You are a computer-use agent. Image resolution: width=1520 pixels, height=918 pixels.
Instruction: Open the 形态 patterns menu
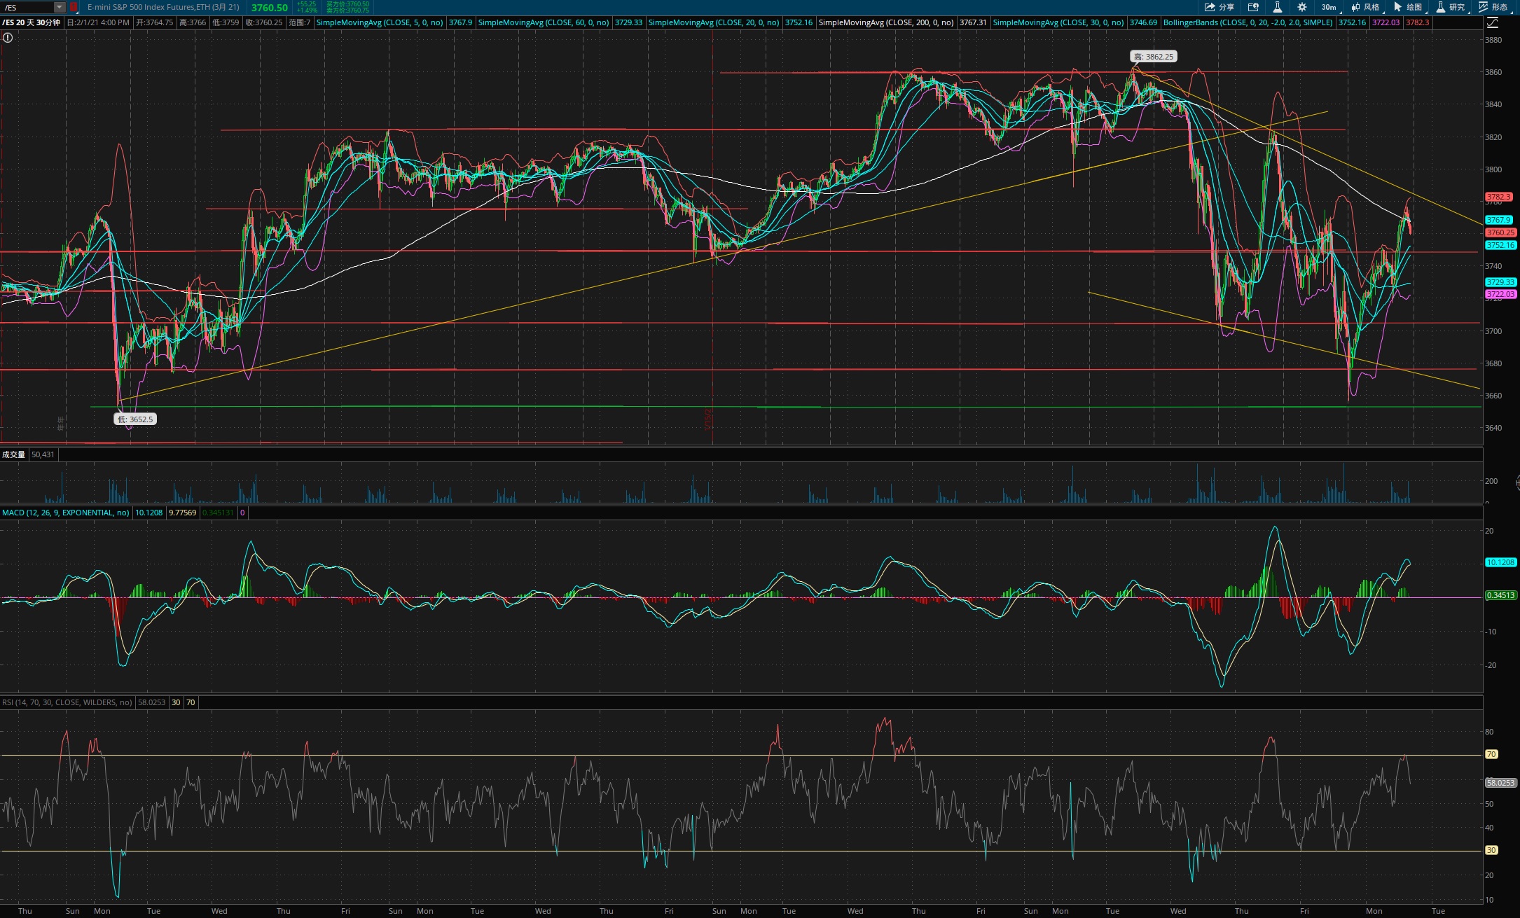[x=1493, y=7]
